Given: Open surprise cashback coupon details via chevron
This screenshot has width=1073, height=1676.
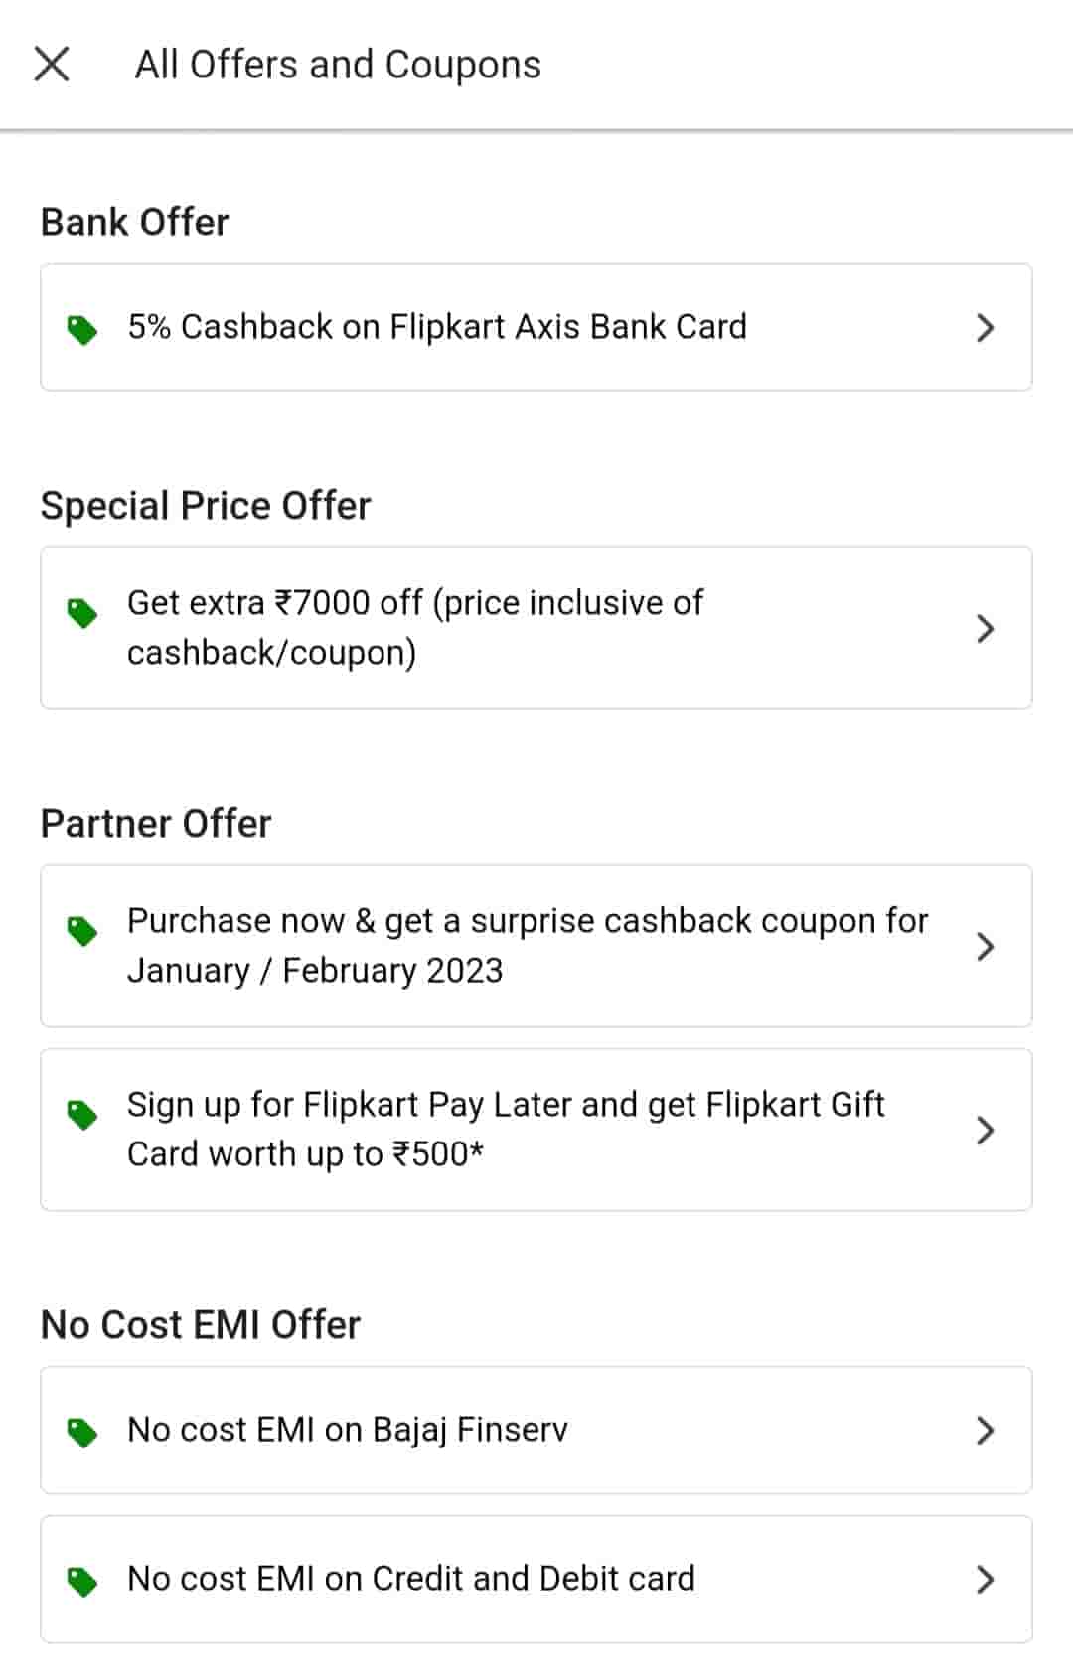Looking at the screenshot, I should (985, 946).
